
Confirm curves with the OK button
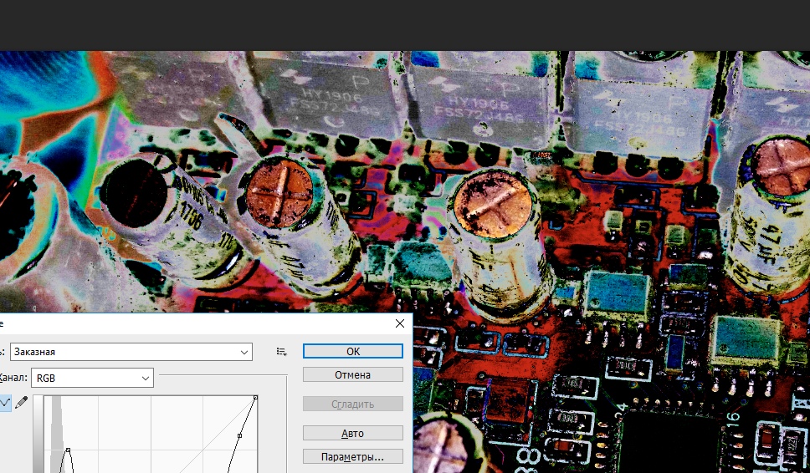(x=353, y=351)
